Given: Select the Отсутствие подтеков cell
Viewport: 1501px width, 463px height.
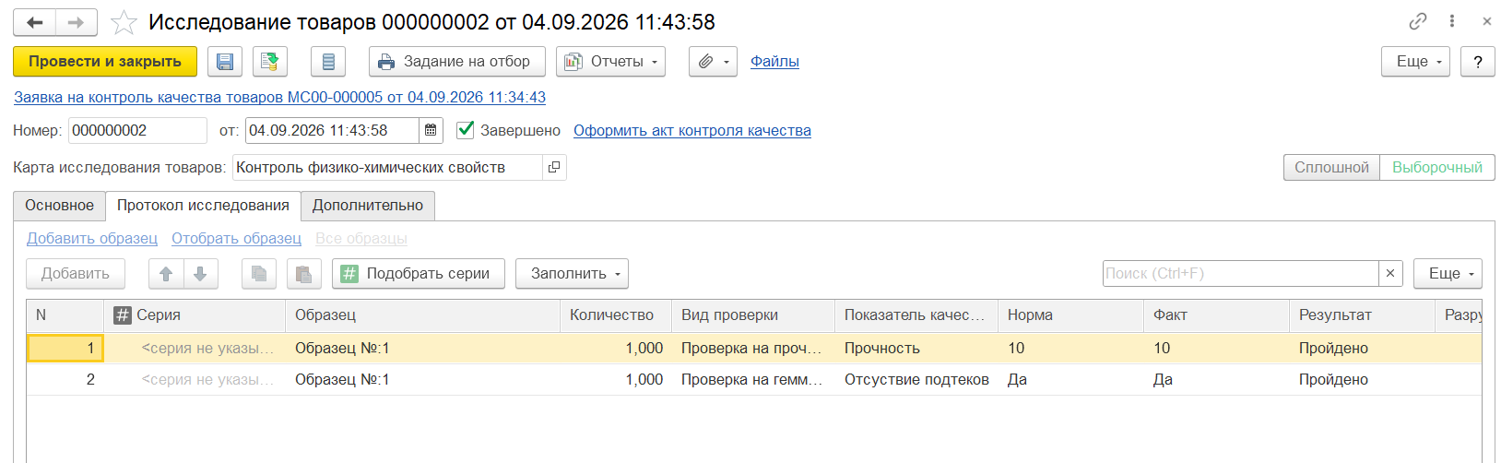Looking at the screenshot, I should pos(916,379).
